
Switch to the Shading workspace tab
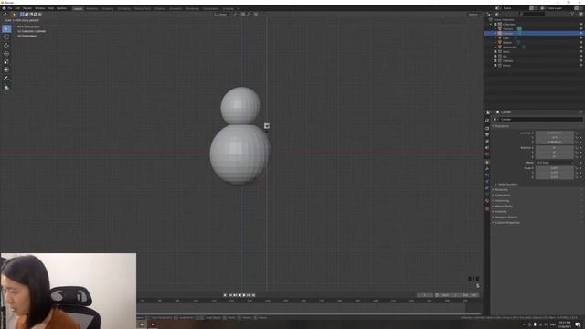[160, 8]
